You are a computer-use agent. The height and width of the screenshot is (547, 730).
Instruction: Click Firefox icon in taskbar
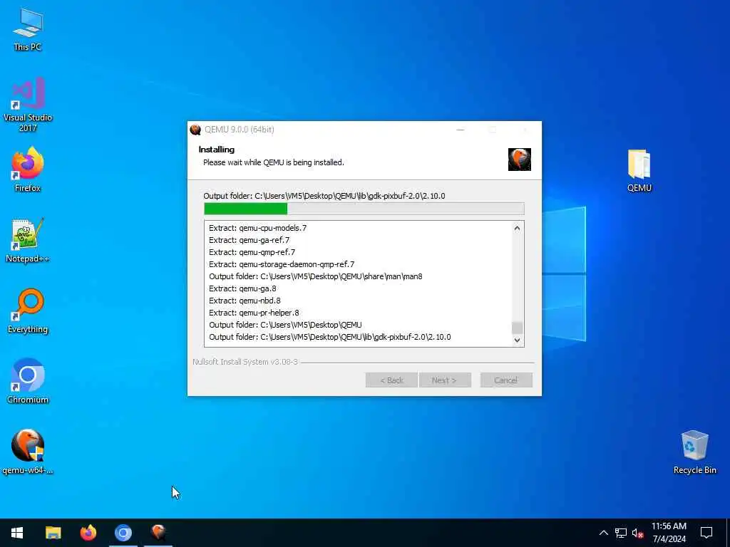(88, 533)
